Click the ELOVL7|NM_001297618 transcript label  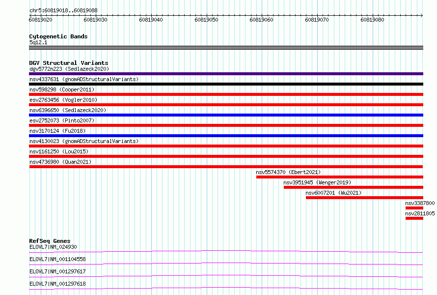click(57, 284)
